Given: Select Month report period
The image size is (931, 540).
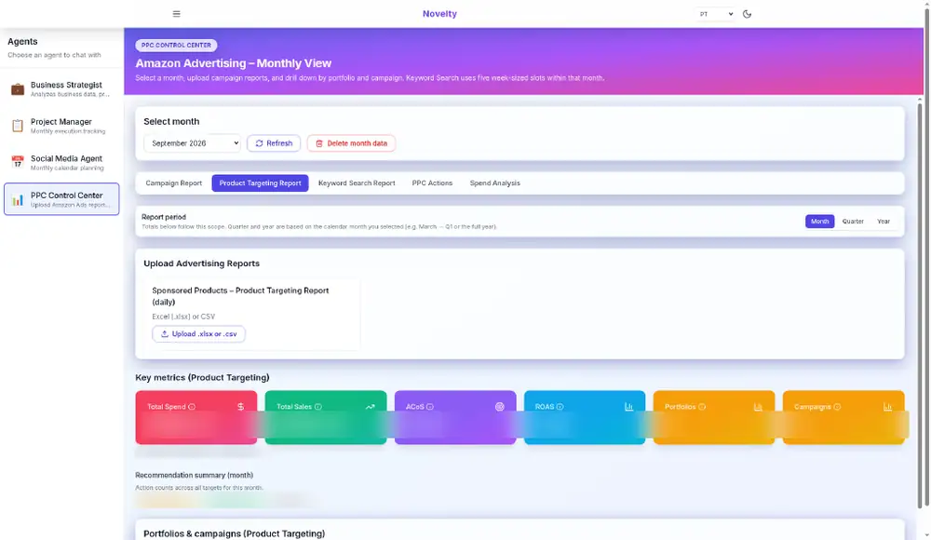Looking at the screenshot, I should (x=820, y=221).
